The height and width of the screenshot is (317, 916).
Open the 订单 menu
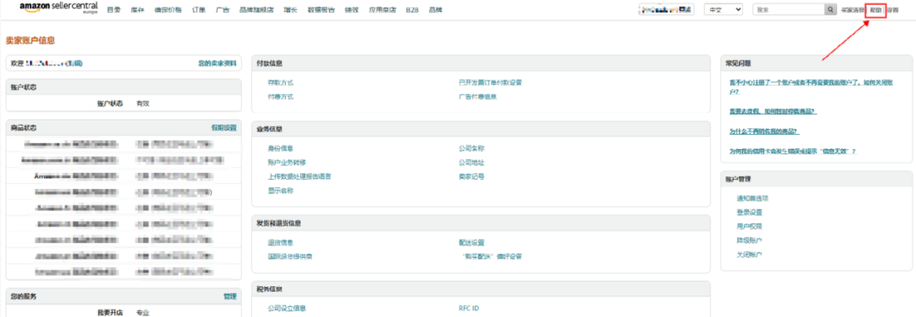tap(198, 10)
